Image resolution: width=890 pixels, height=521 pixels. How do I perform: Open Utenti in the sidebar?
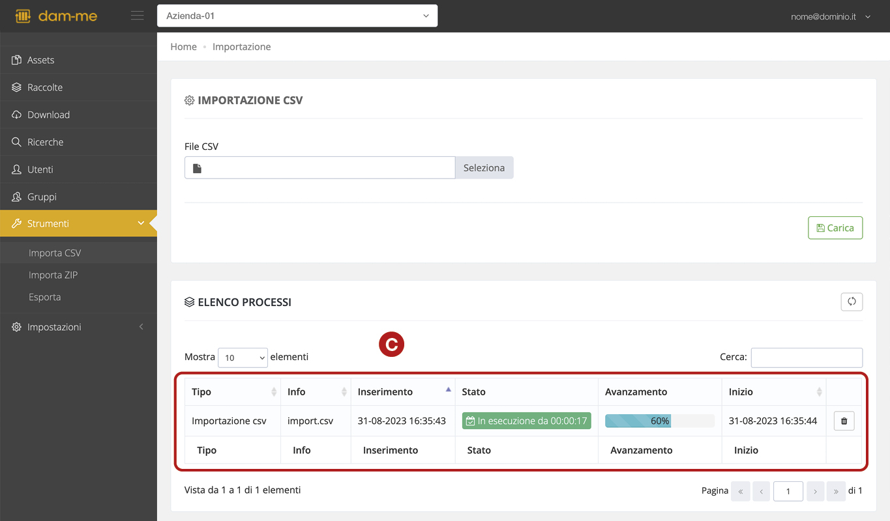(78, 169)
